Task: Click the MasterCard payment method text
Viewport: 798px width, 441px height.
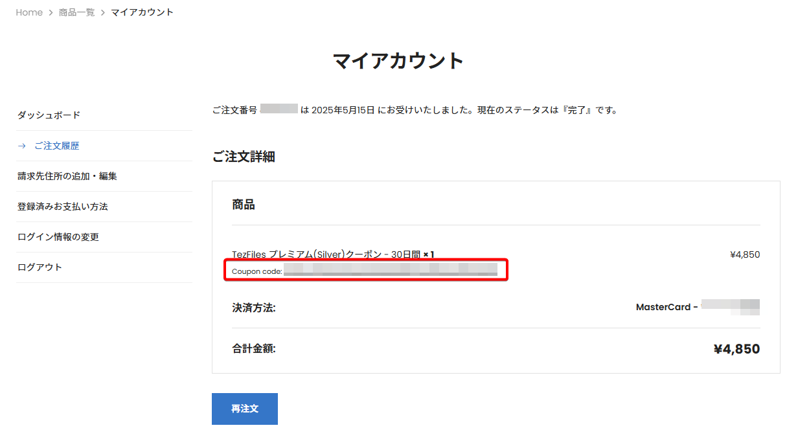Action: tap(663, 307)
